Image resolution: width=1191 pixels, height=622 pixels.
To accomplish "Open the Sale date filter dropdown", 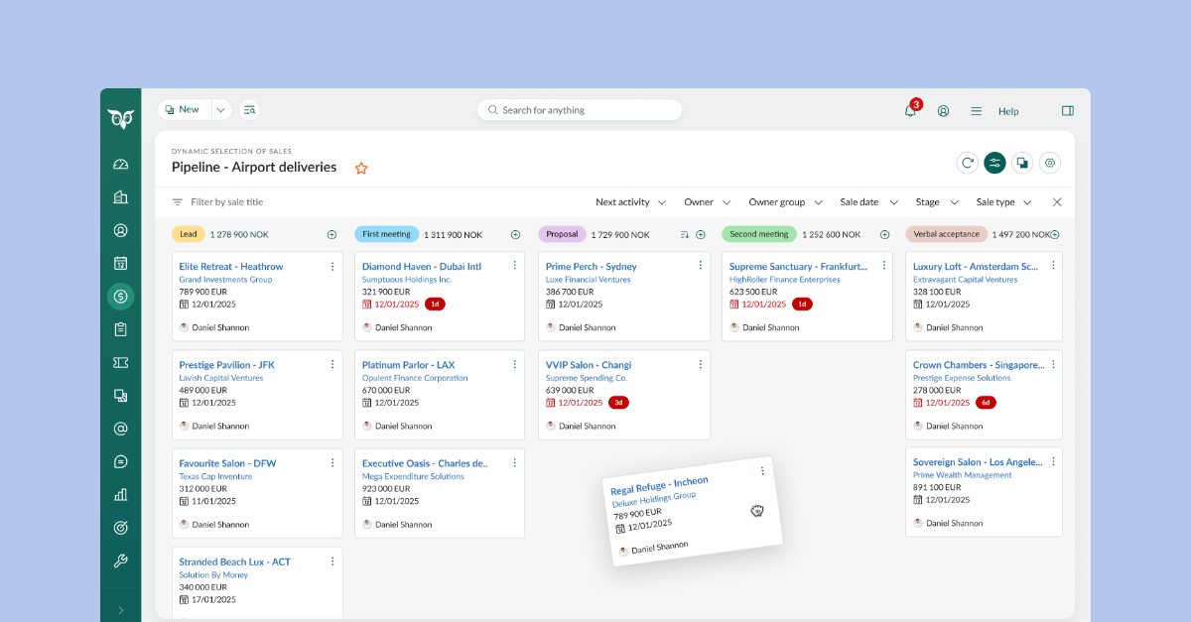I will [x=869, y=202].
